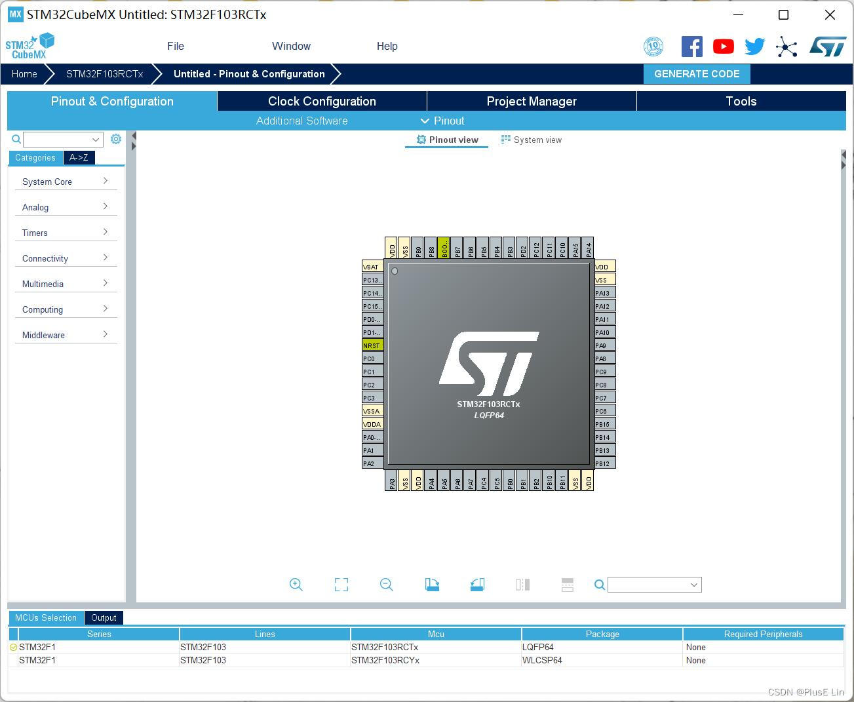
Task: Open the pin search dropdown
Action: 693,585
